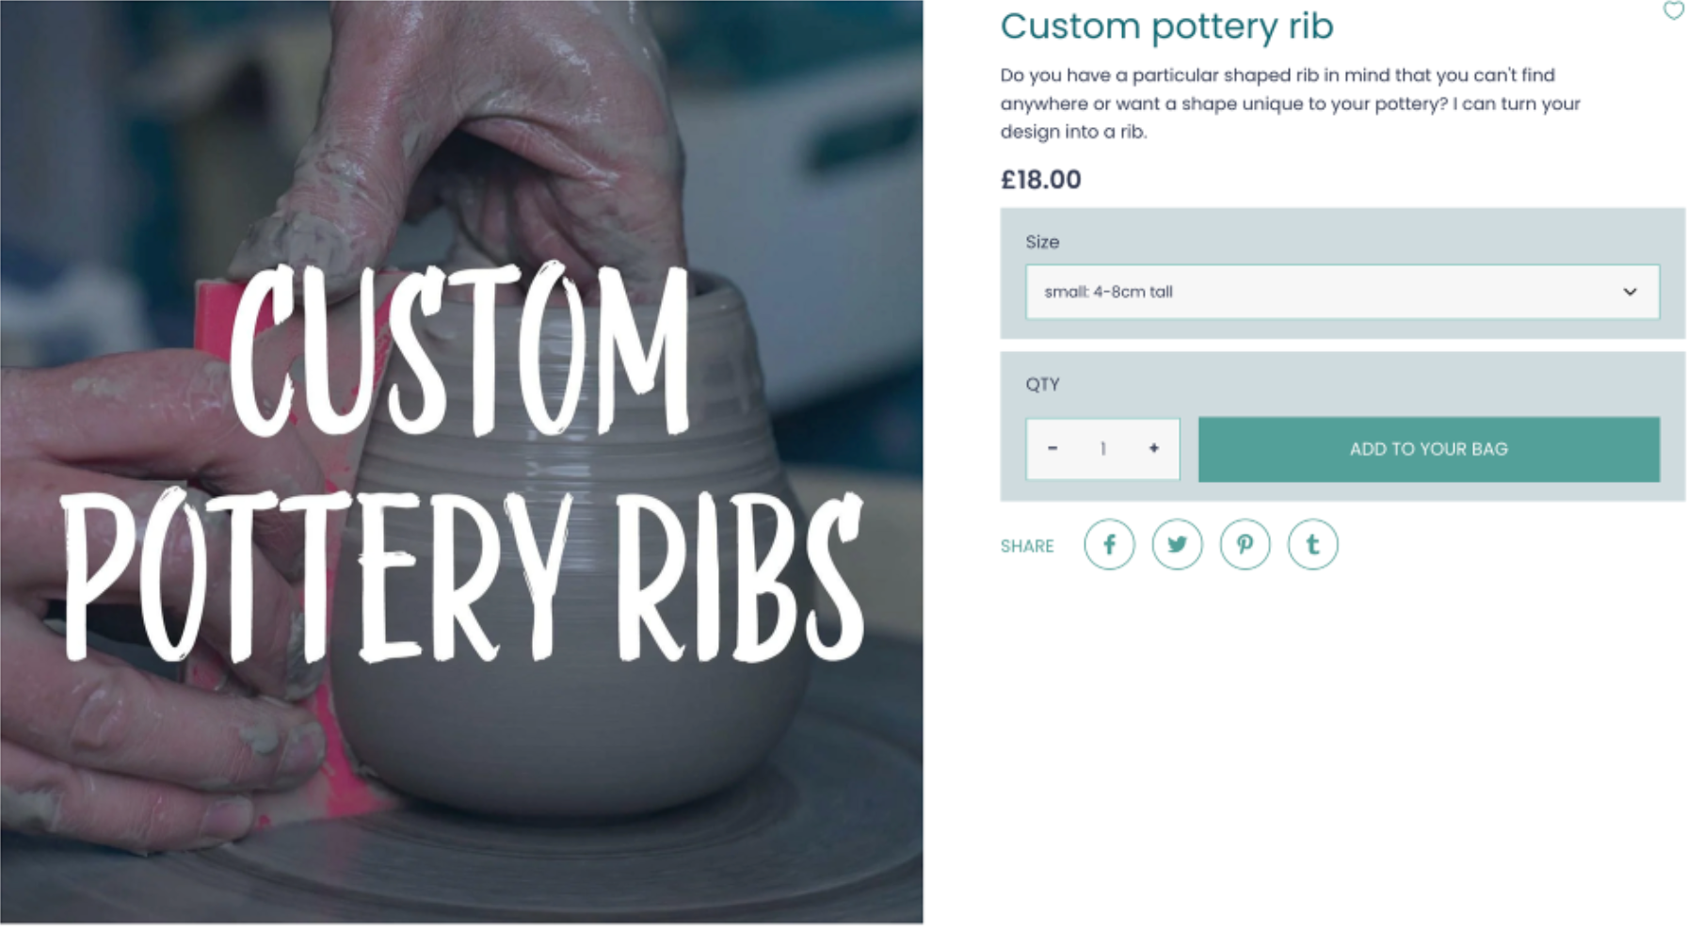Image resolution: width=1687 pixels, height=930 pixels.
Task: Add the pottery rib to your bag
Action: tap(1428, 450)
